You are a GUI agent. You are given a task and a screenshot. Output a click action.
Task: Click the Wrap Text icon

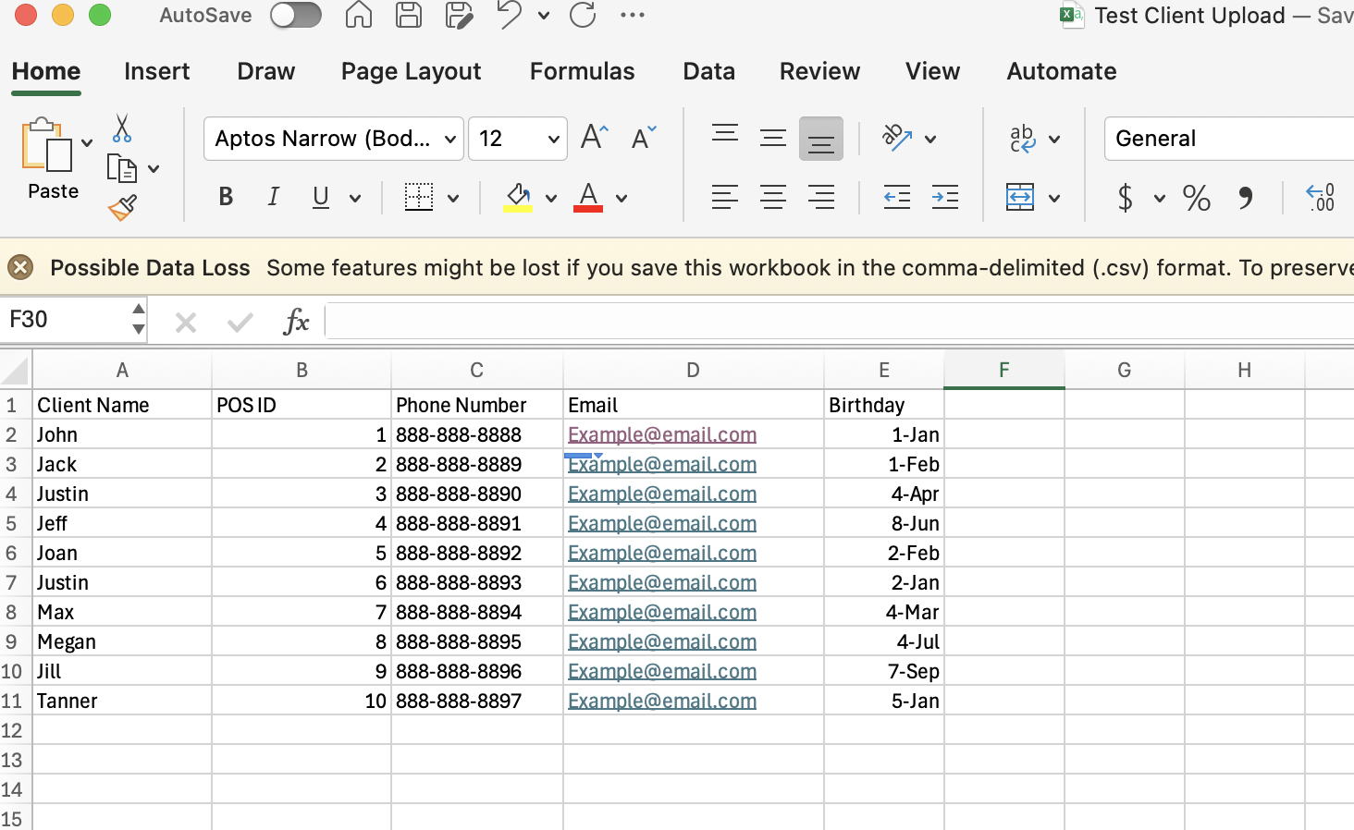tap(1022, 139)
